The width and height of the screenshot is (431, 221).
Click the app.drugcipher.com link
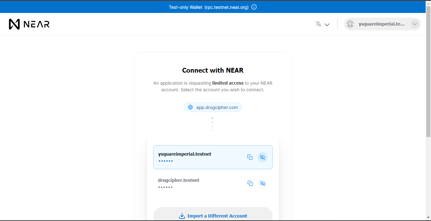[213, 107]
